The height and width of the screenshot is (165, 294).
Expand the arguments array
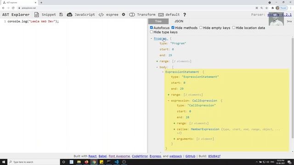click(174, 139)
